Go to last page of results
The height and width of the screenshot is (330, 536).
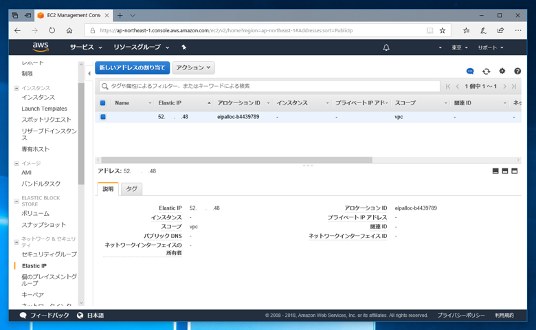point(514,87)
